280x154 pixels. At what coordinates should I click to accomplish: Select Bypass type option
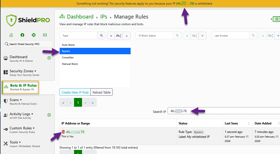point(95,51)
